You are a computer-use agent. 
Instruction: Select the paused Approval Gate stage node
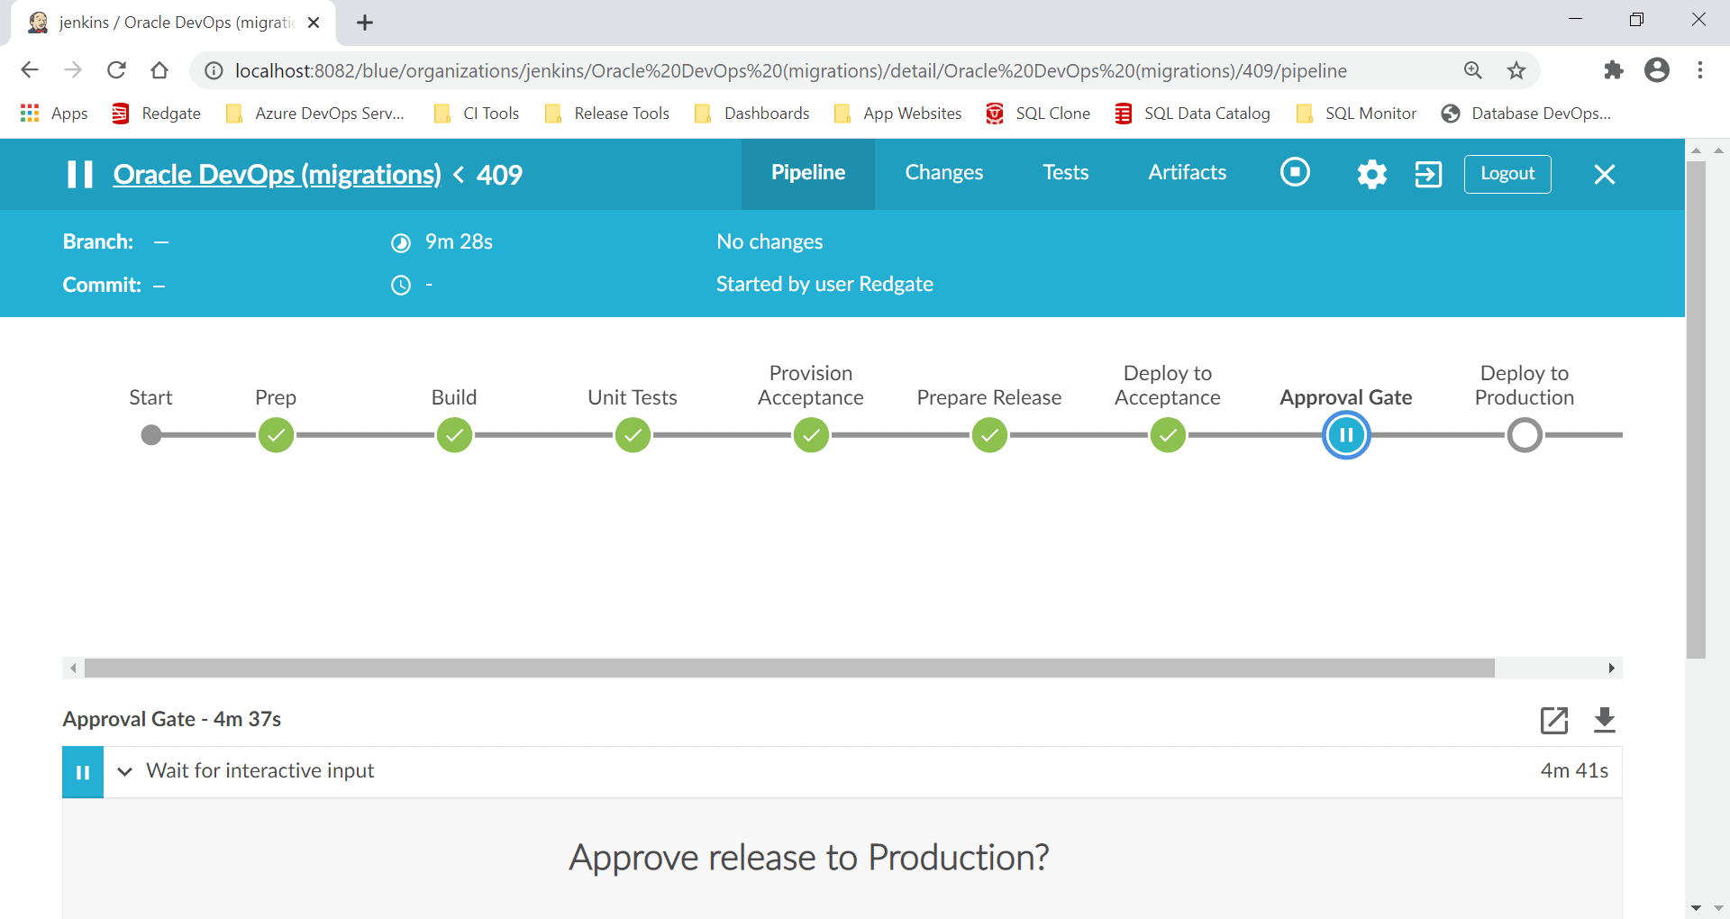(1345, 436)
